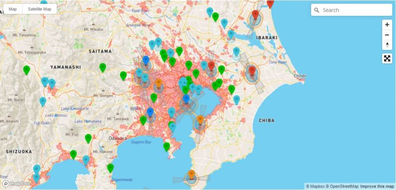Select red marker northwest of Ibaraki label
Viewport: 396px width, 190px height.
(x=255, y=14)
